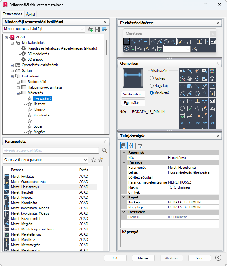
Task: Click tolerance icon in Méretezés toolbar preview
Action: pos(213,41)
